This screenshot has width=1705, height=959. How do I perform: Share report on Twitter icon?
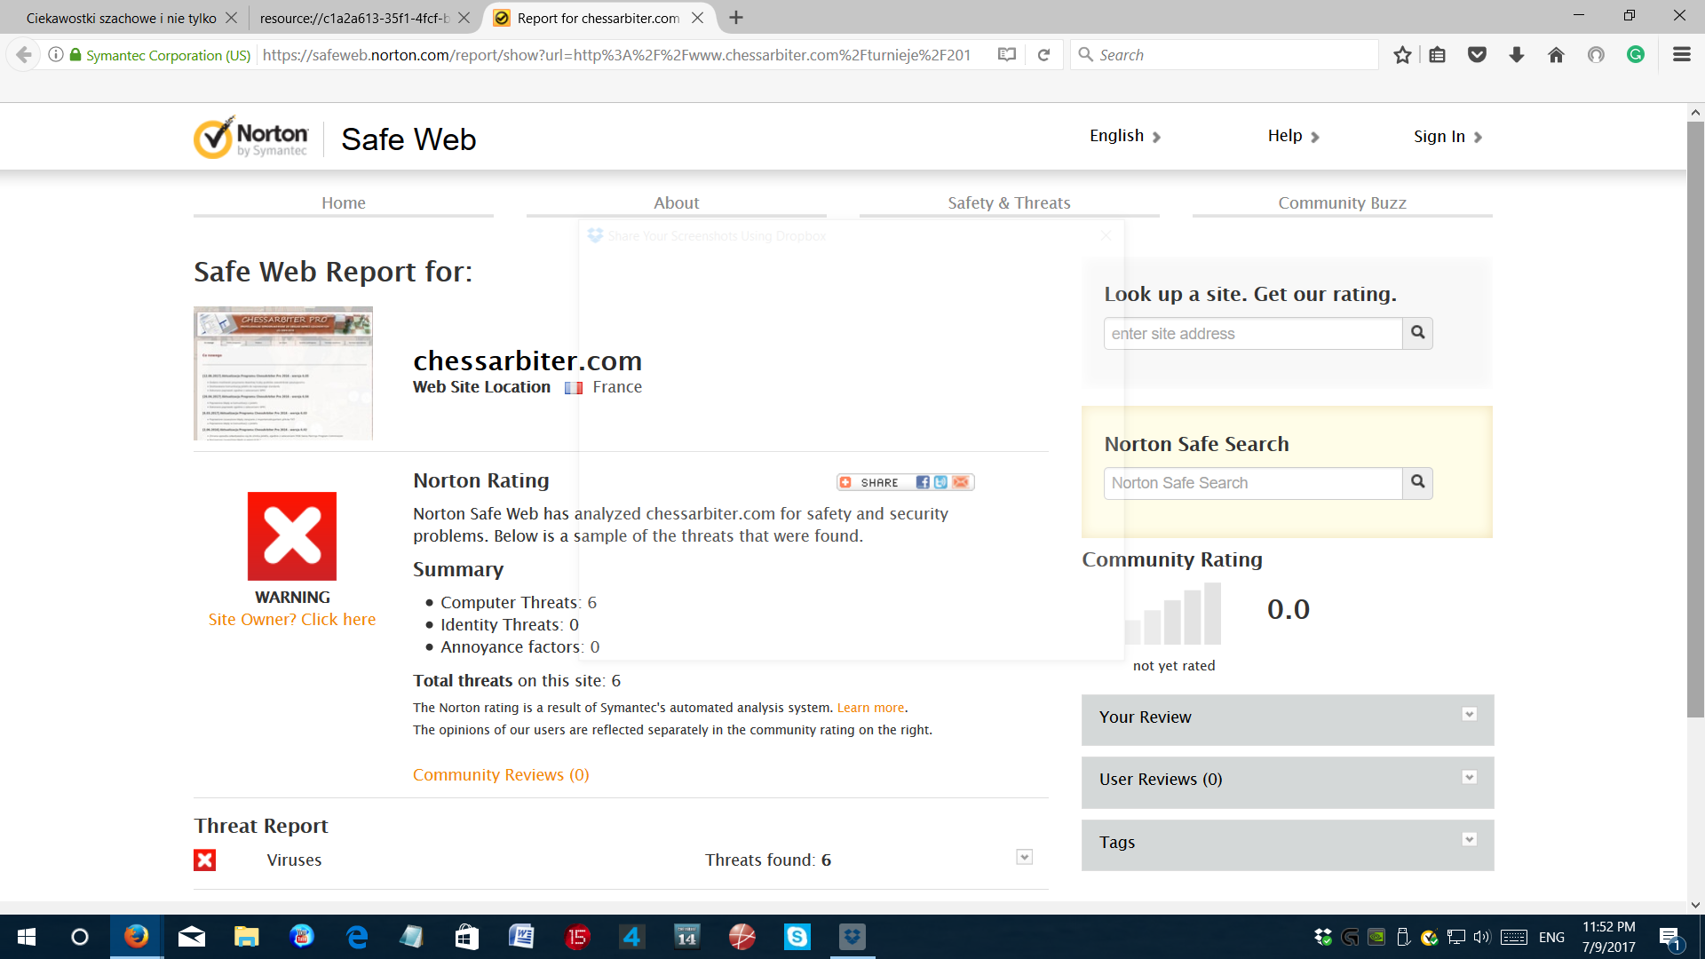[x=940, y=482]
